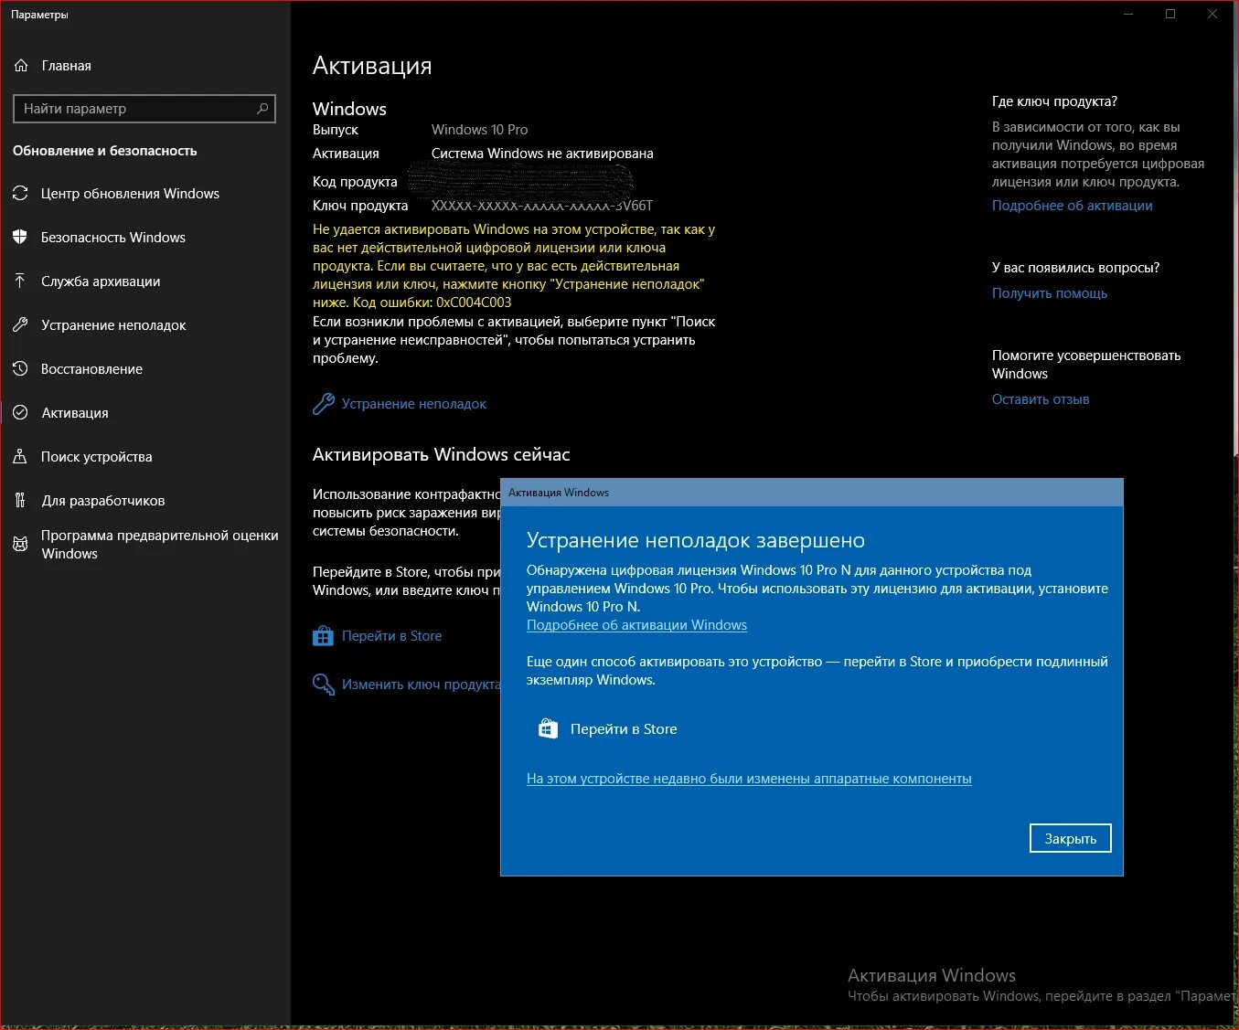Click Оставить отзыв link
Image resolution: width=1239 pixels, height=1030 pixels.
pyautogui.click(x=1041, y=399)
